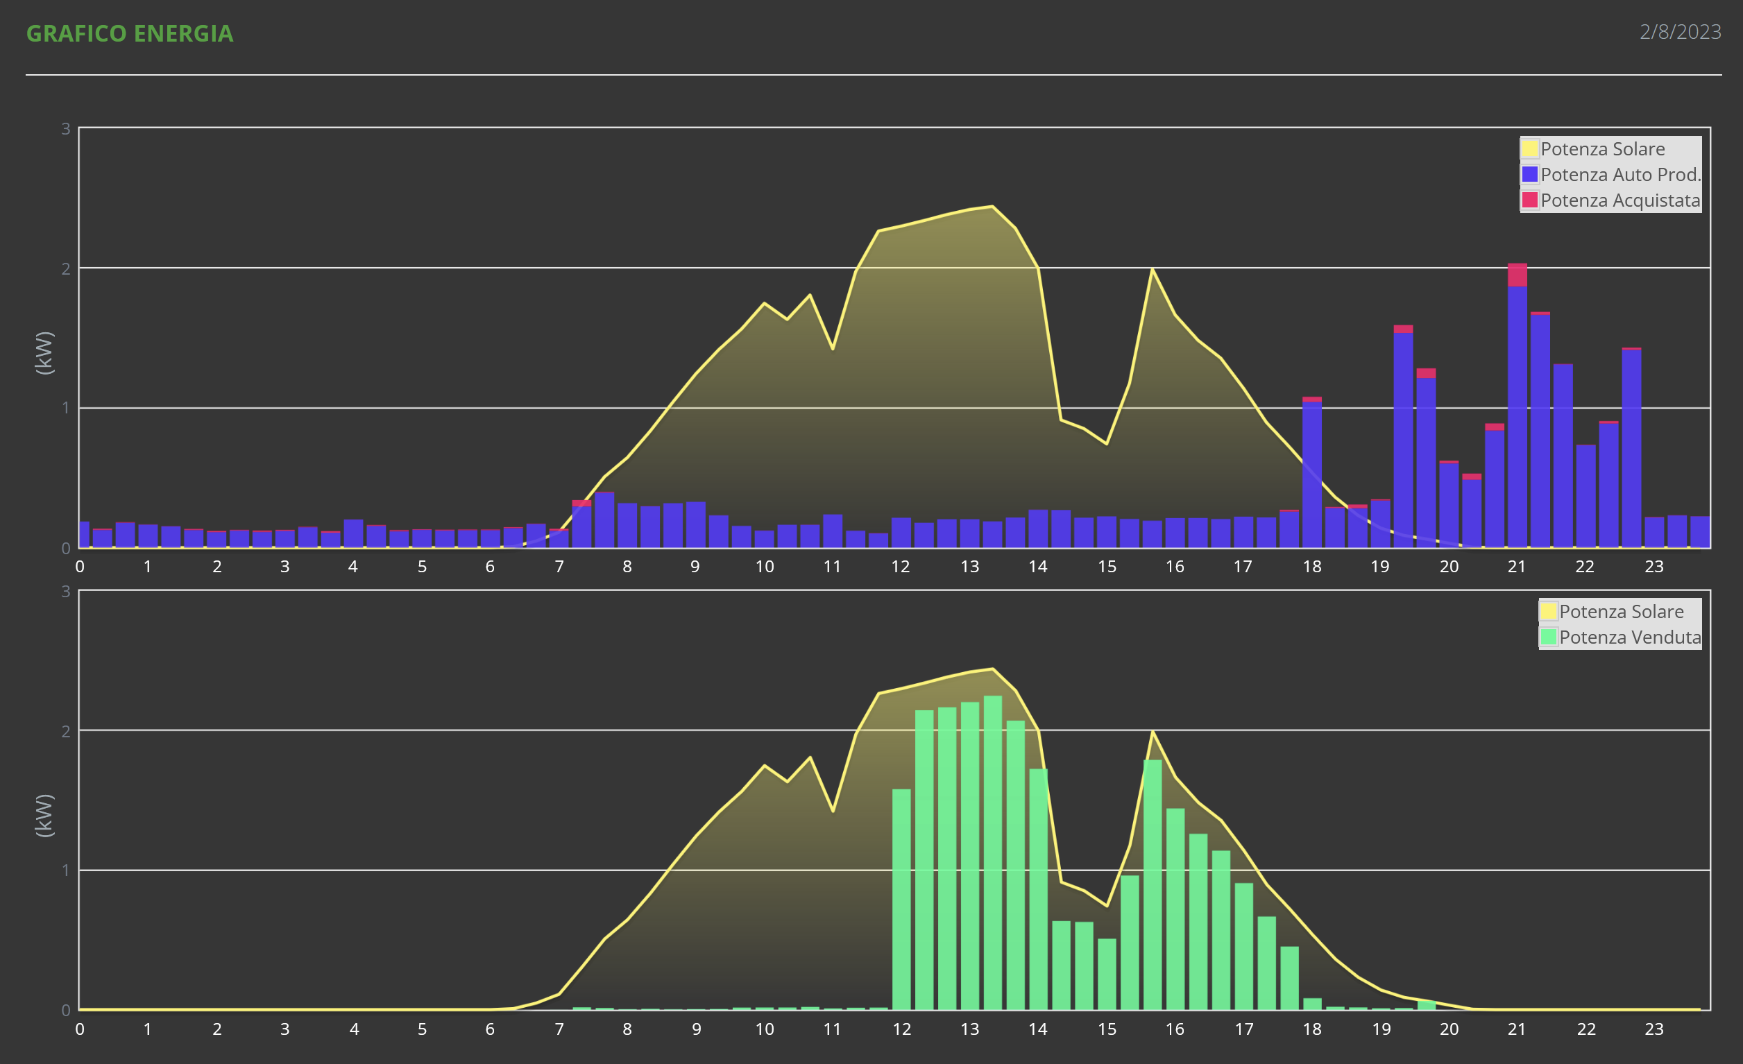Click the blue bar just before hour 23
1743x1064 pixels.
[x=1632, y=448]
